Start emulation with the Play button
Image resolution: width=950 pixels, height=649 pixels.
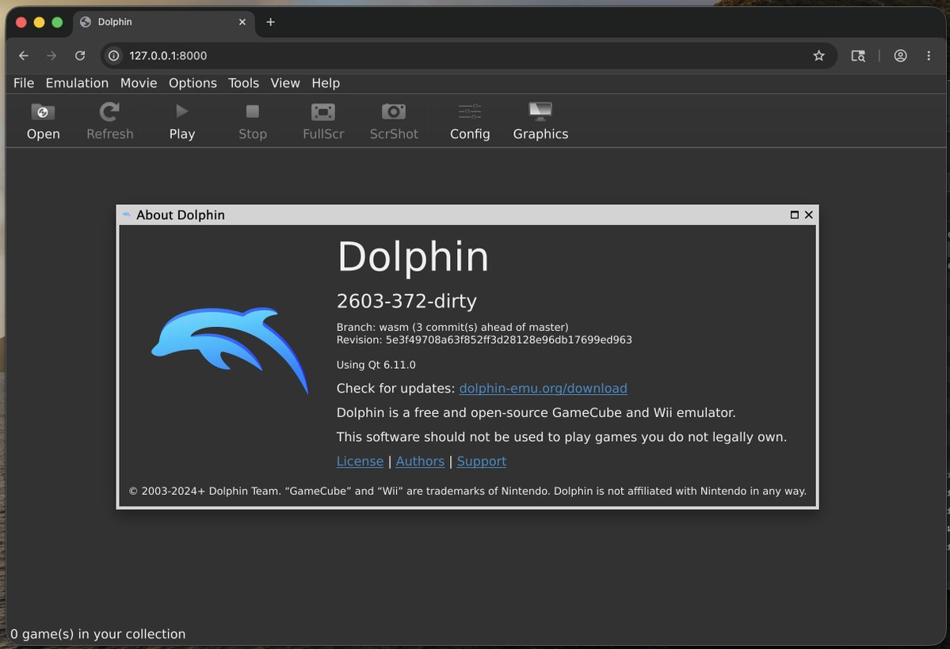click(x=181, y=121)
